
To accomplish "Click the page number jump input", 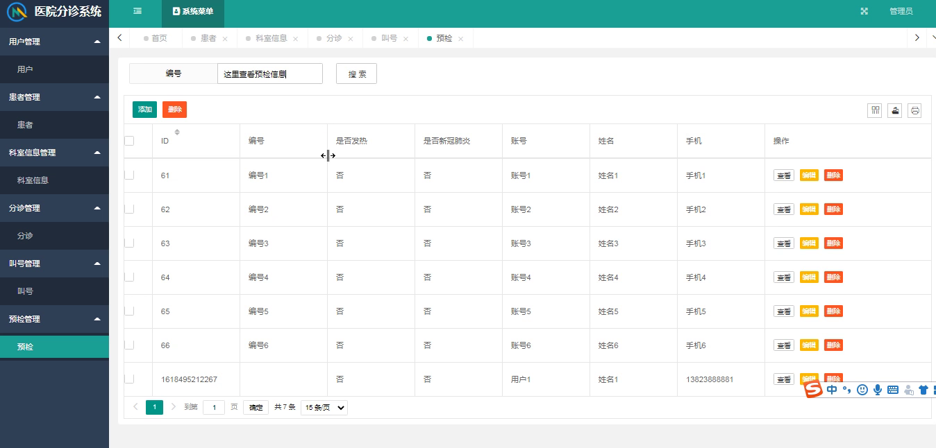I will (214, 408).
